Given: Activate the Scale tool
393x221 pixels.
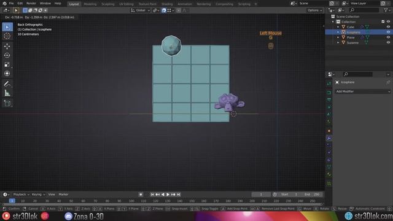Looking at the screenshot, I should pos(7,64).
